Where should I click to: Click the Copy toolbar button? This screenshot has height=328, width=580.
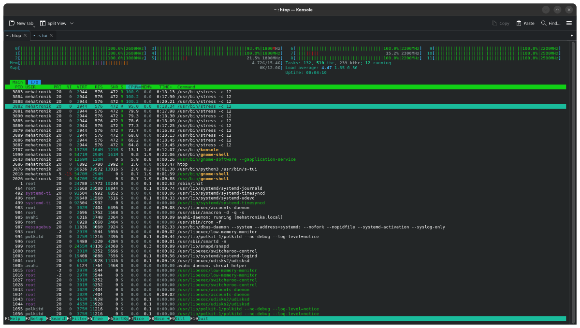pyautogui.click(x=501, y=23)
